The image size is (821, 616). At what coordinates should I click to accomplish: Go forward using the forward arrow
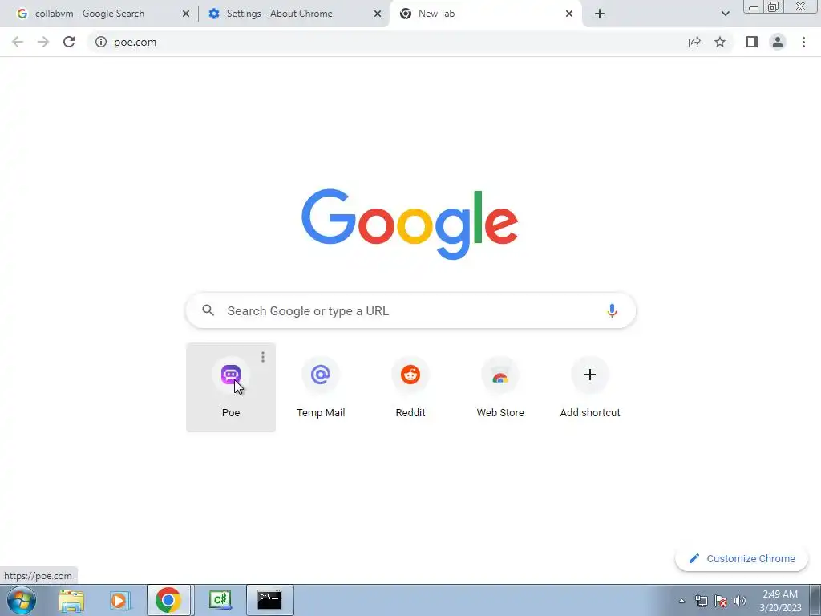(43, 42)
